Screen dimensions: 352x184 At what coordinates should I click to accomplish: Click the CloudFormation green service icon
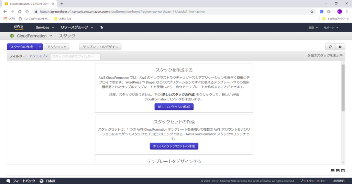click(x=12, y=36)
